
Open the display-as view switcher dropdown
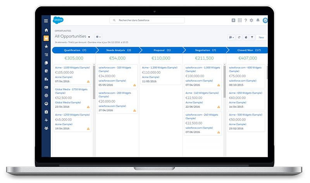(232, 38)
